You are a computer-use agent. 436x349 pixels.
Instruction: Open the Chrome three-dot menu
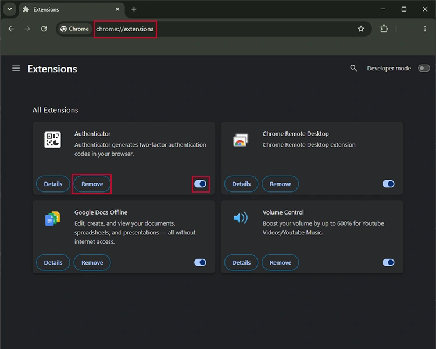coord(425,29)
